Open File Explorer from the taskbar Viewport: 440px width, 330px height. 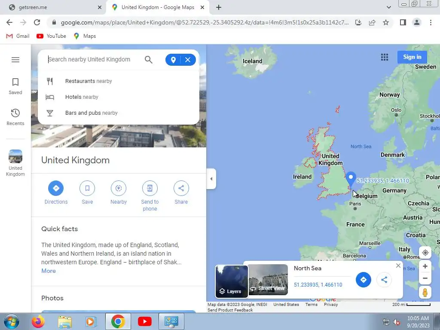coord(65,321)
